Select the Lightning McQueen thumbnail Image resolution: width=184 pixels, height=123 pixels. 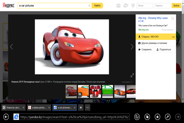coord(71,91)
